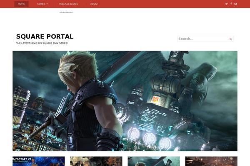This screenshot has height=166, width=250.
Task: Expand the Series dropdown menu
Action: point(42,4)
